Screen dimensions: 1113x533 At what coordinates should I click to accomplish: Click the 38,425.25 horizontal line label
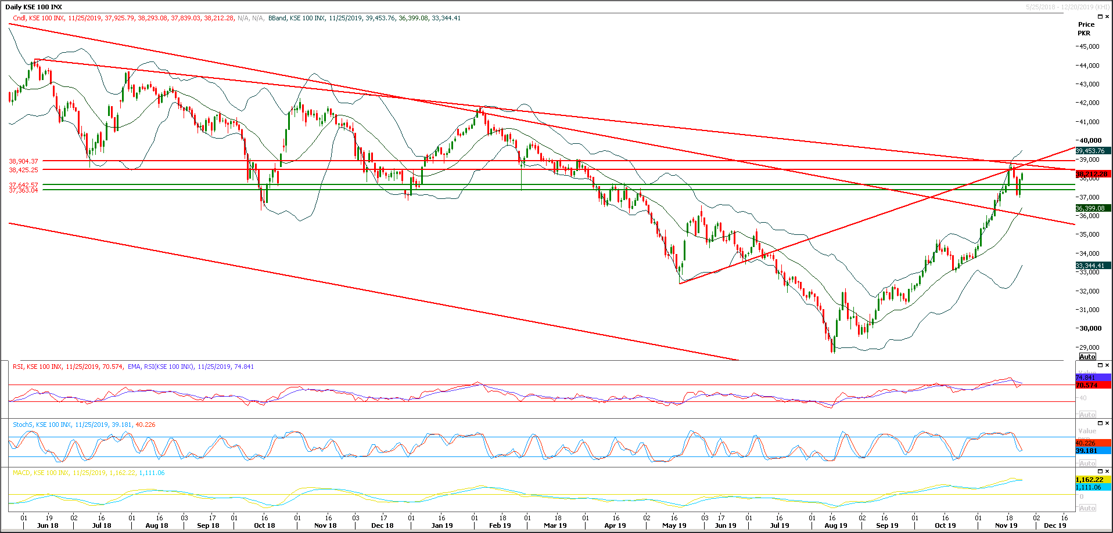[x=24, y=170]
